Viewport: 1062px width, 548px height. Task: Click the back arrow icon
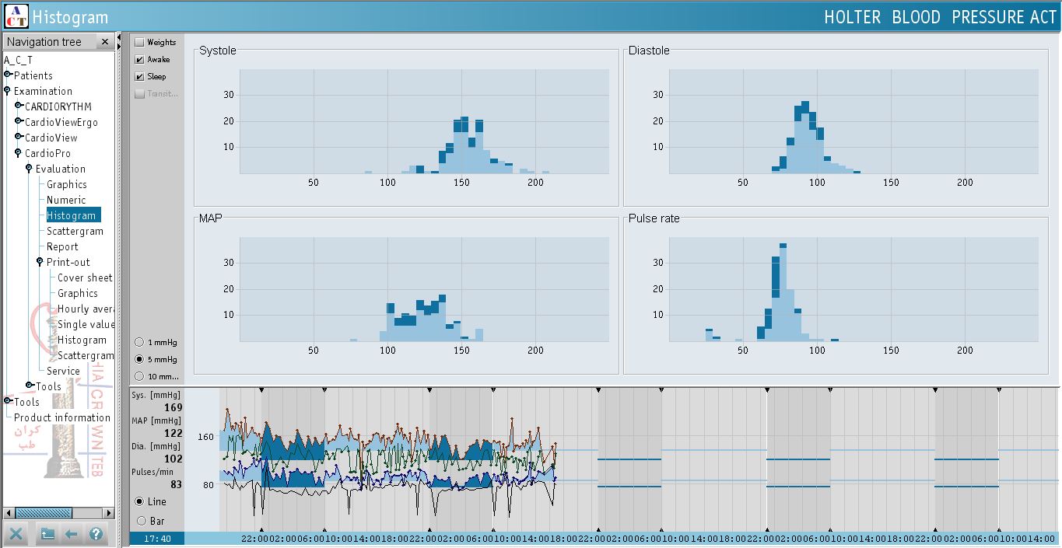72,534
